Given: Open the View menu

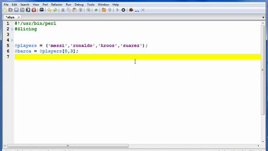Looking at the screenshot, I should coord(36,5).
